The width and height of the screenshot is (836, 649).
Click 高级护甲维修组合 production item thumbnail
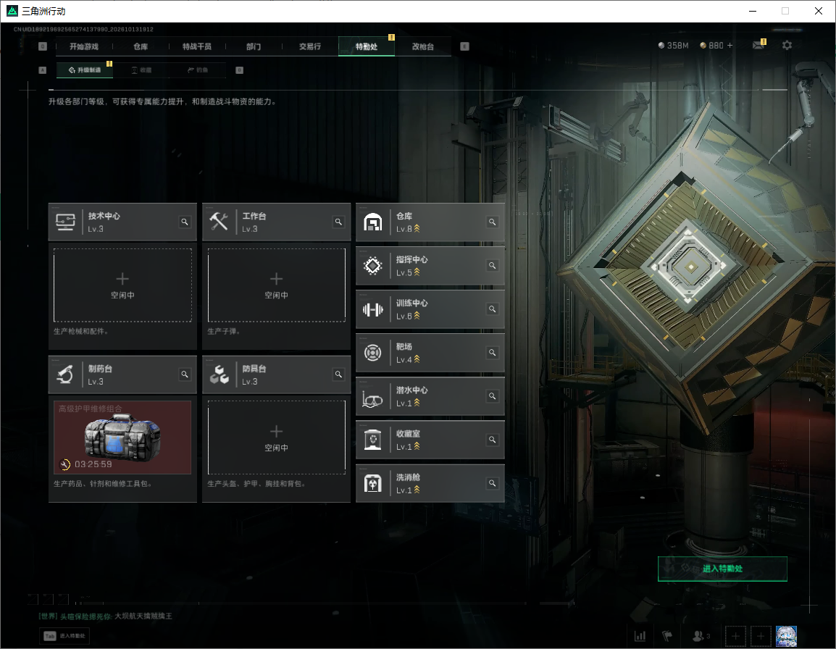tap(122, 437)
